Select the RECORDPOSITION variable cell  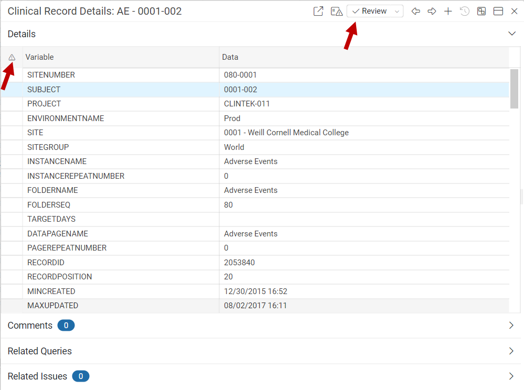tap(121, 277)
